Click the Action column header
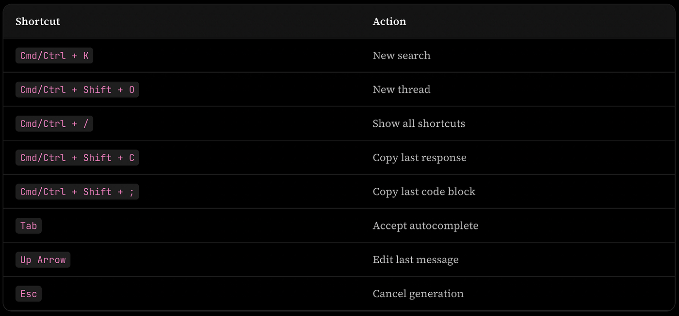Viewport: 679px width, 316px height. pyautogui.click(x=389, y=21)
